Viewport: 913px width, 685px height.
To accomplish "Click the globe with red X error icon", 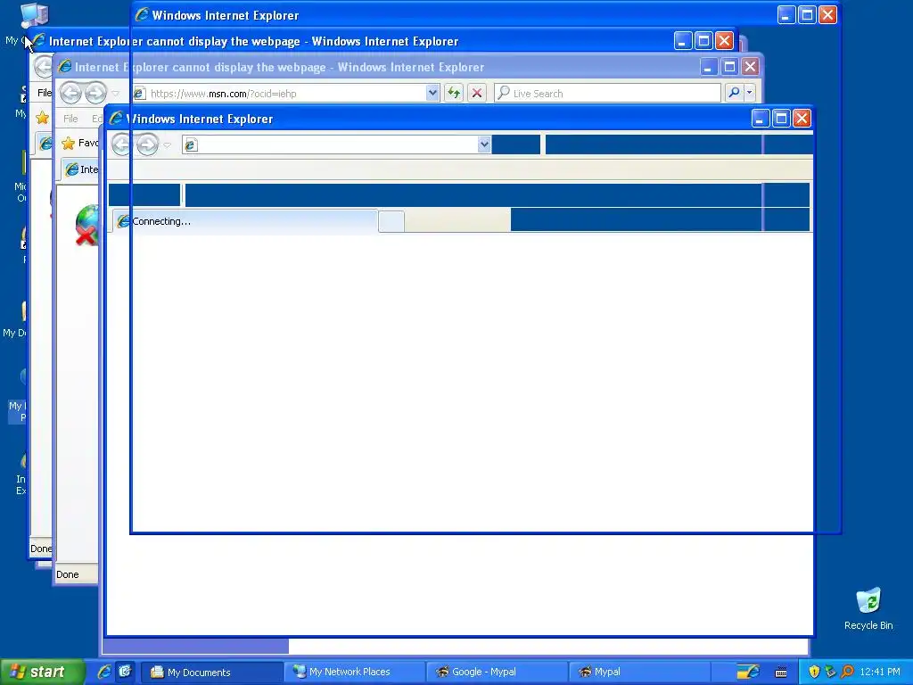I will point(86,225).
